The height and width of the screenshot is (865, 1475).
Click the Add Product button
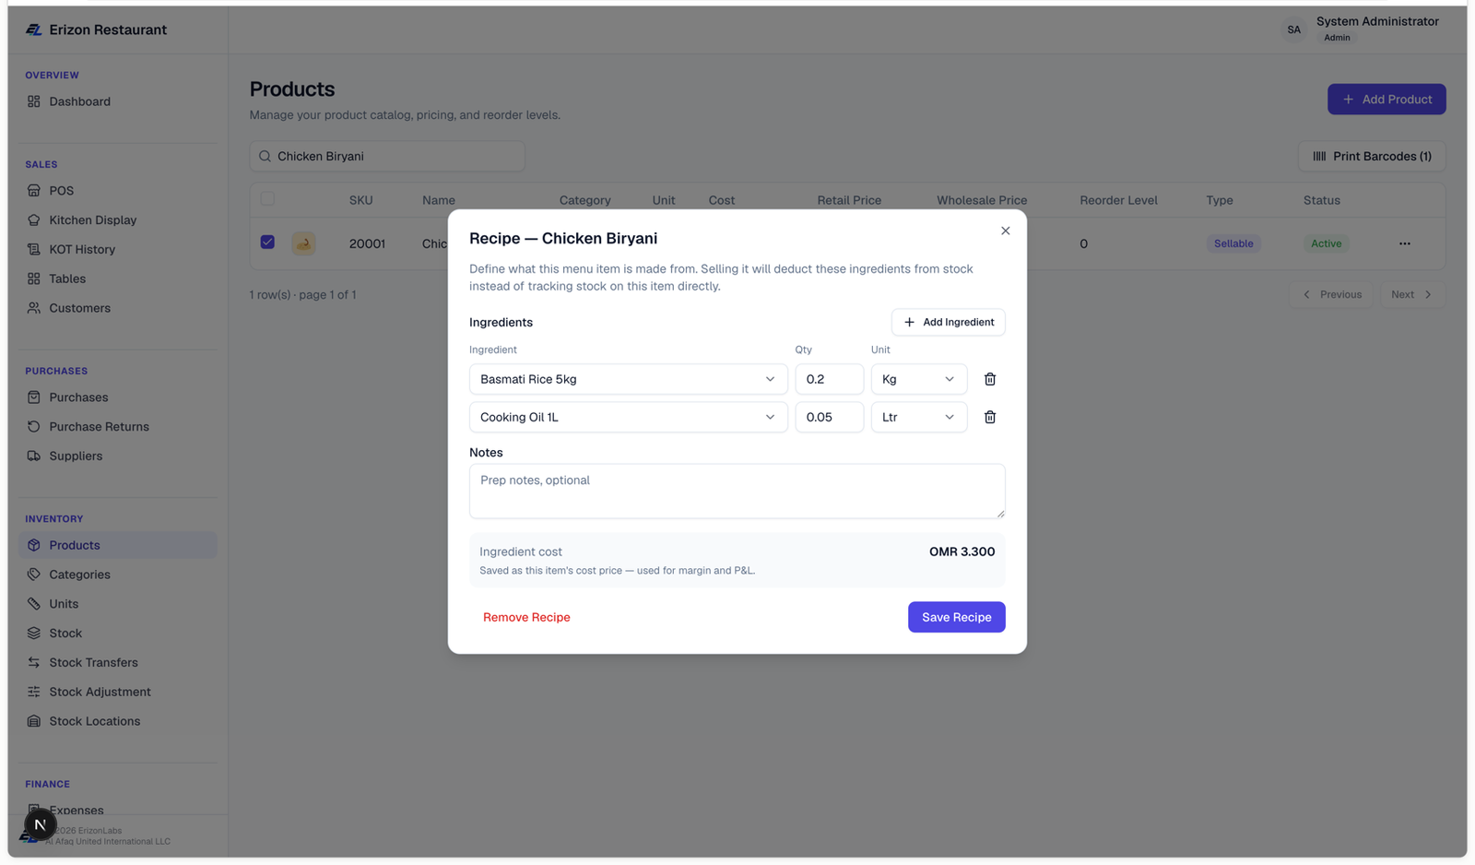click(1386, 100)
